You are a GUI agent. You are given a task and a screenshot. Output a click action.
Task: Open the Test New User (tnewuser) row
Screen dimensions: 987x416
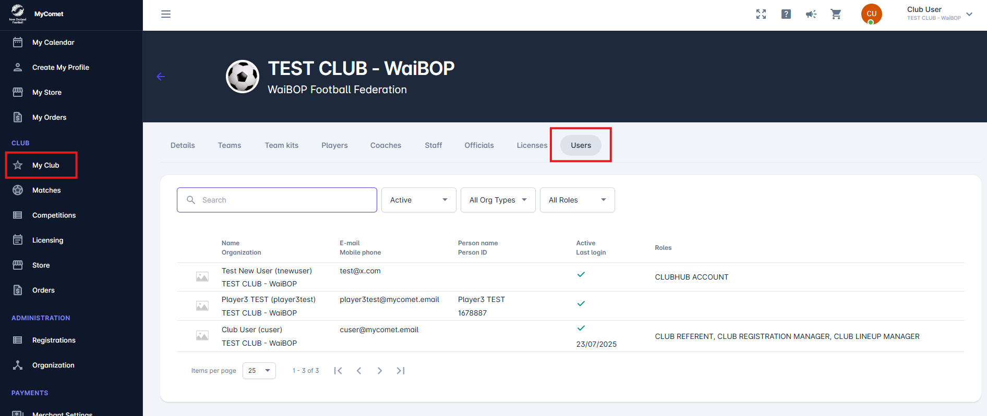click(x=570, y=277)
